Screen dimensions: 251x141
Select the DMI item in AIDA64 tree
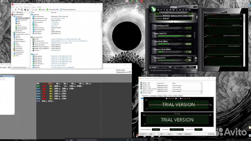18,22
